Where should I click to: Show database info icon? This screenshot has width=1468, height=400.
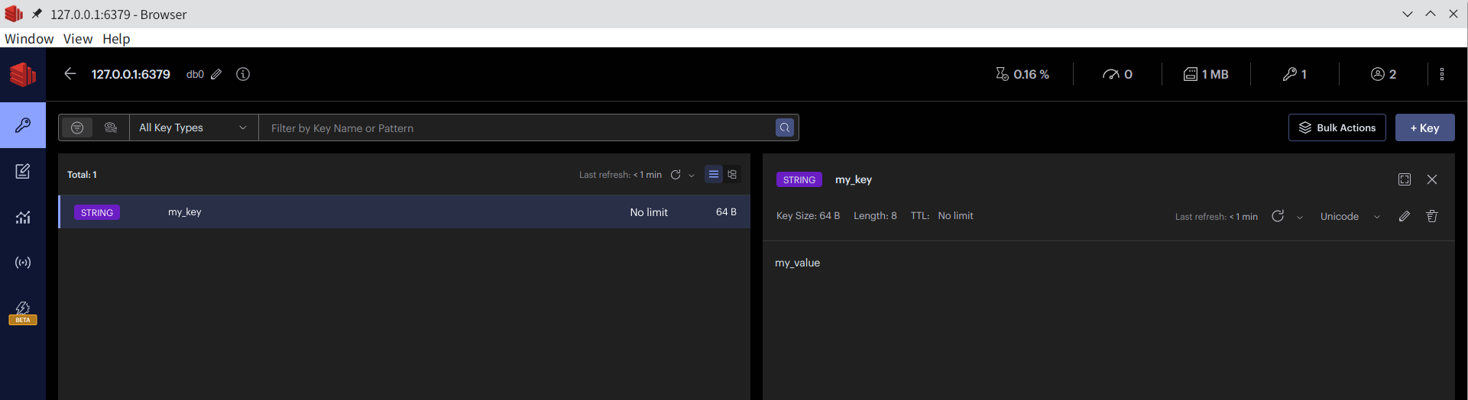click(x=243, y=74)
